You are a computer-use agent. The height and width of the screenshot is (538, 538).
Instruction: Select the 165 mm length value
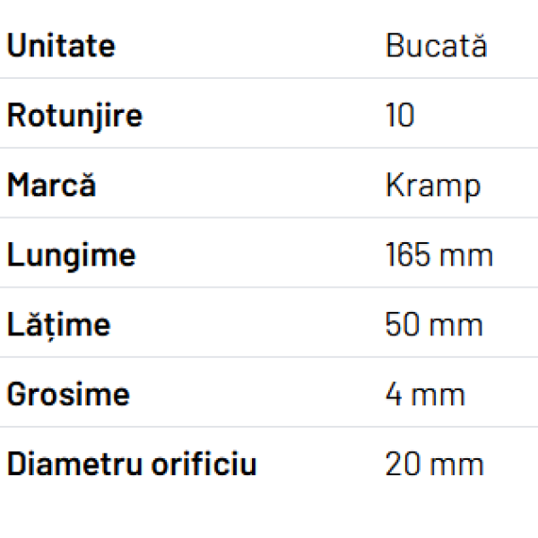(439, 256)
